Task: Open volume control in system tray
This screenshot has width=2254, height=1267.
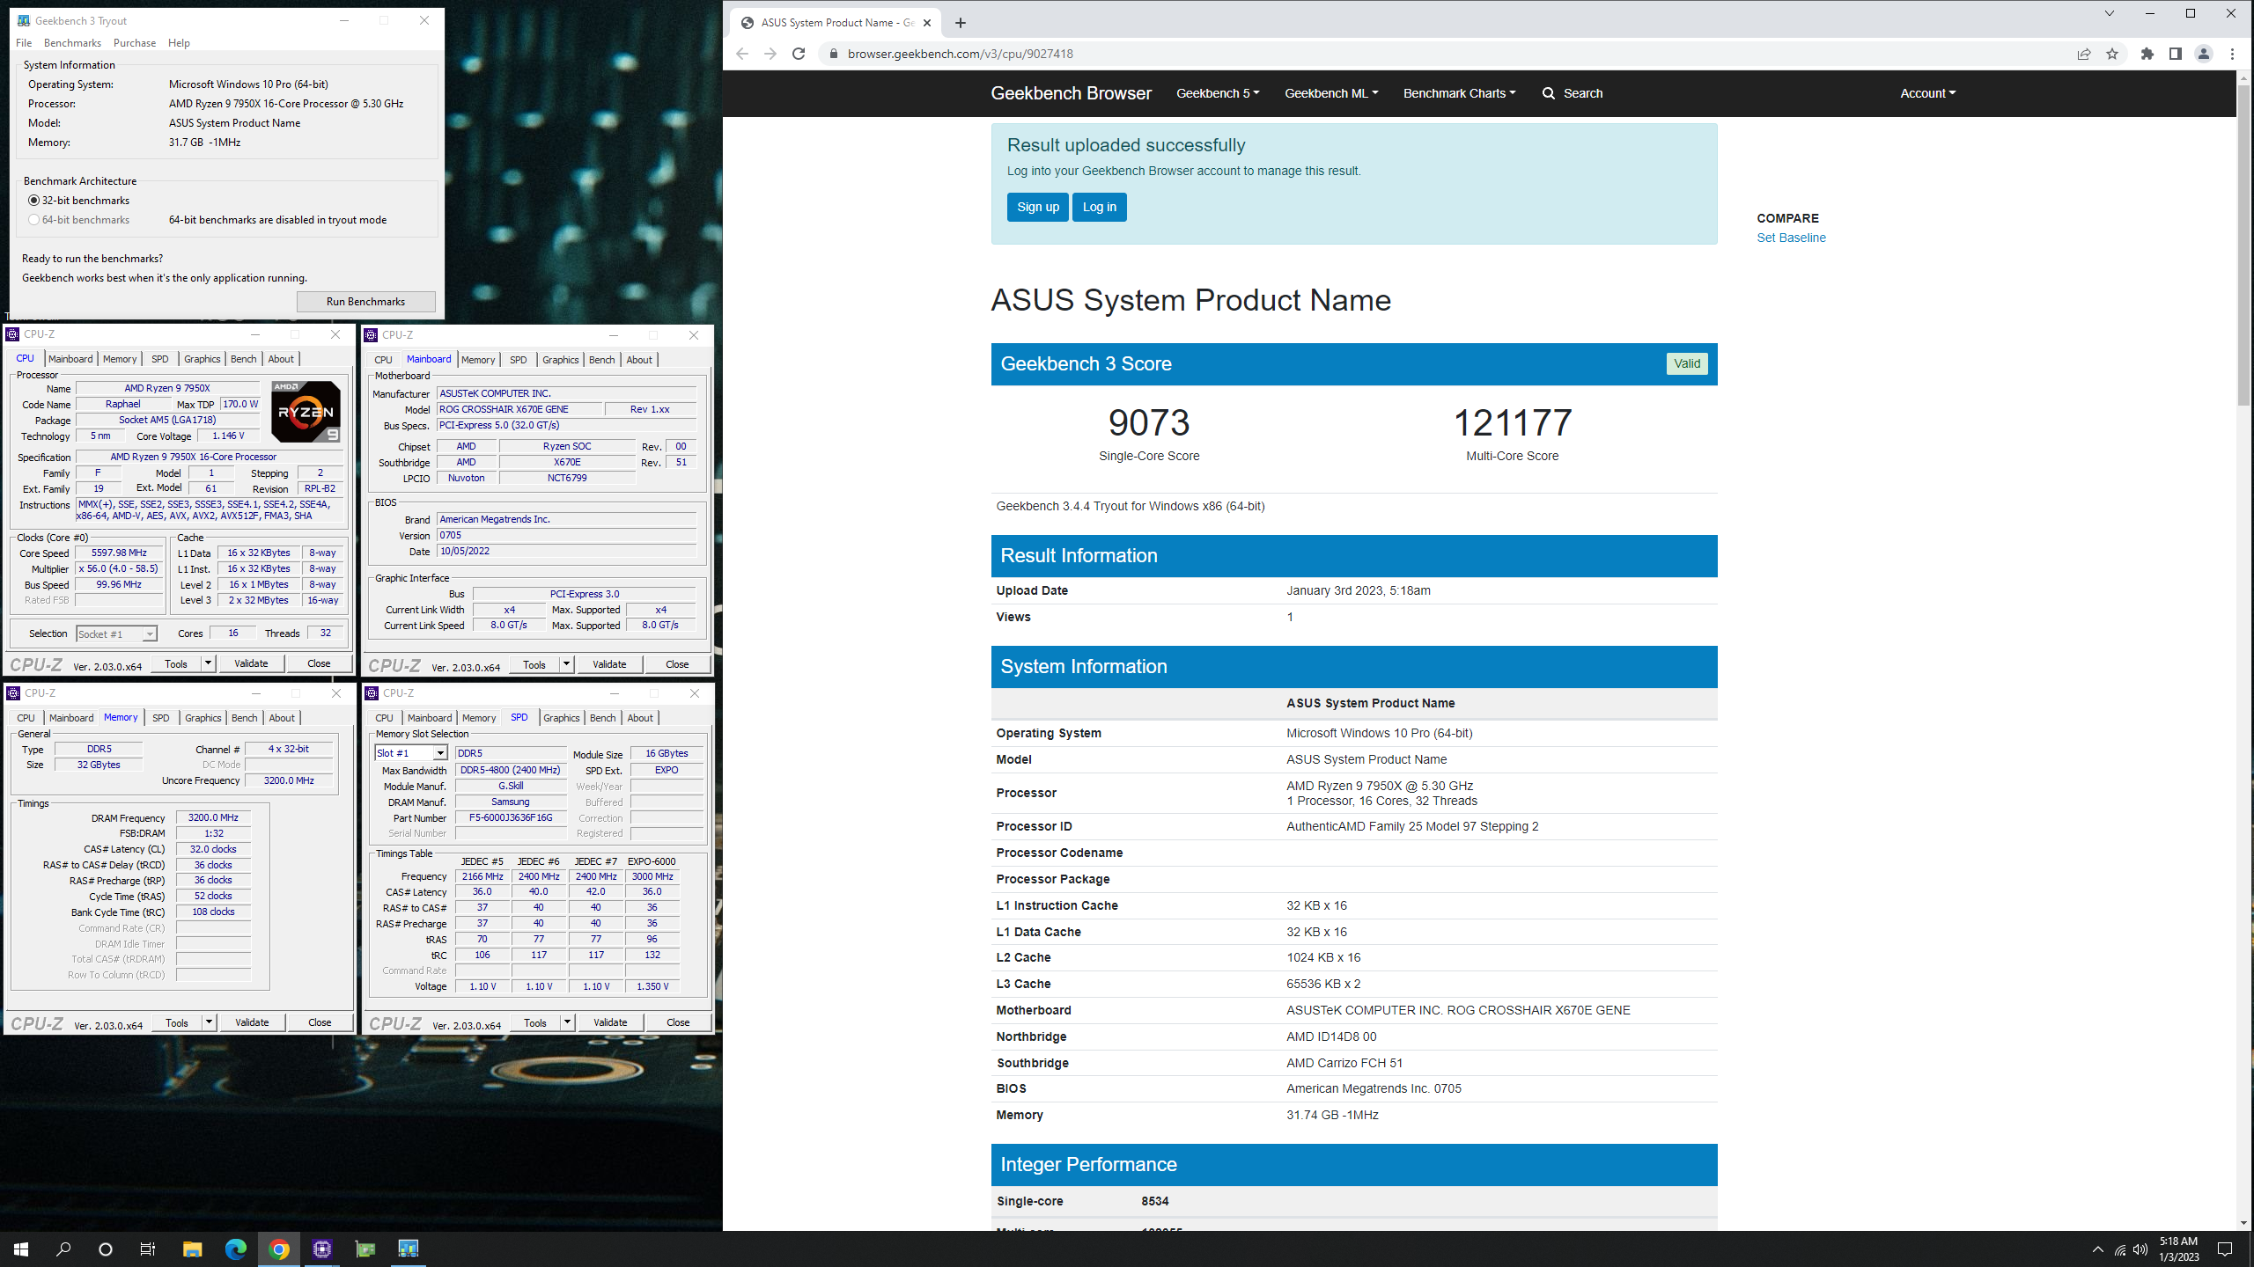Action: 2140,1250
